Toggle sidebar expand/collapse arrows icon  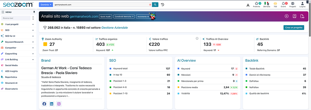[33, 18]
